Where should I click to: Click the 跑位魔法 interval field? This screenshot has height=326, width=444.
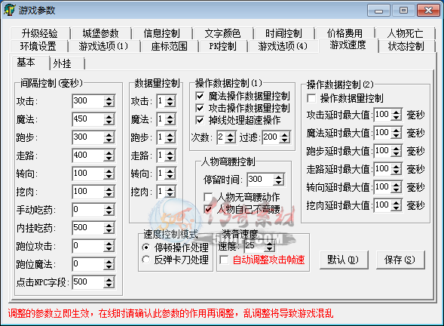(x=87, y=264)
